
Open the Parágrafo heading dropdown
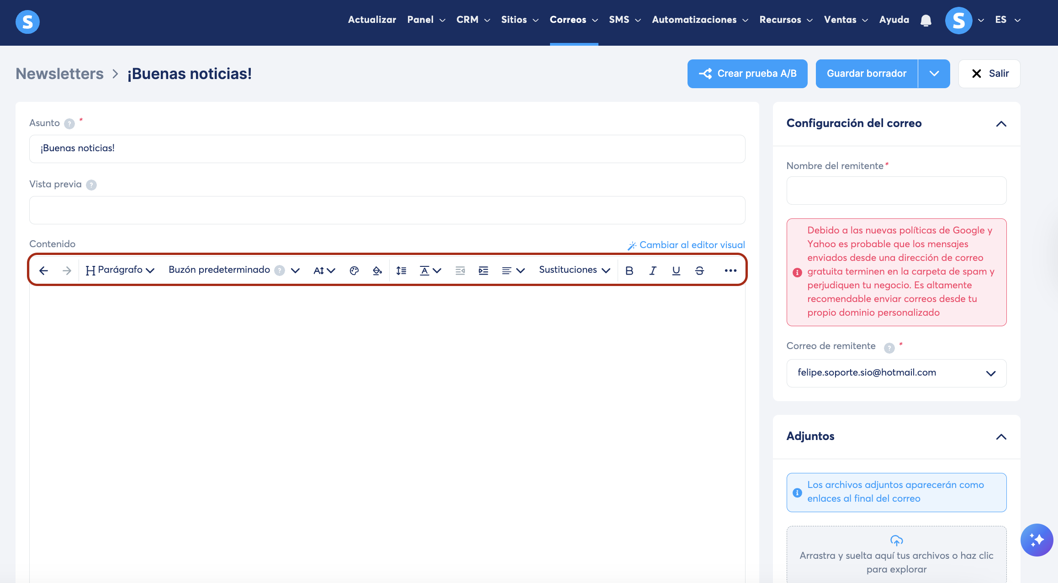(120, 270)
